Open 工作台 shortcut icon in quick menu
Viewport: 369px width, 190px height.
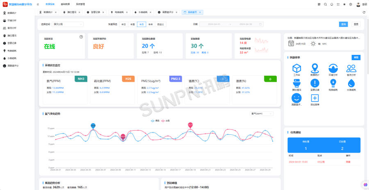(x=296, y=68)
